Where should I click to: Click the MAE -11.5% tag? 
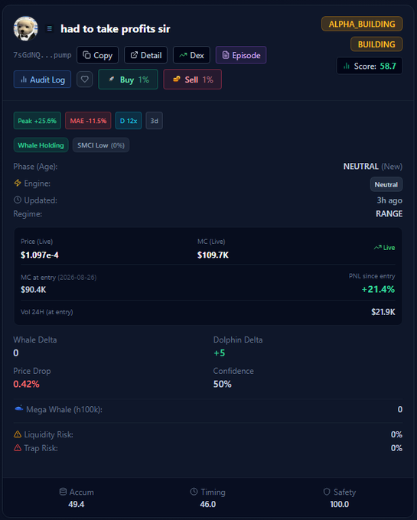(88, 121)
